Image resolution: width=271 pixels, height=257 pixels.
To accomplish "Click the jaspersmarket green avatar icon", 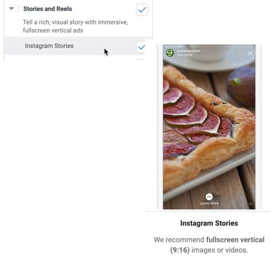I will tap(170, 53).
